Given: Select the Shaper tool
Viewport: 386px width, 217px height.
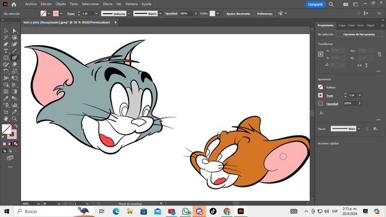Looking at the screenshot, I should pos(6,64).
